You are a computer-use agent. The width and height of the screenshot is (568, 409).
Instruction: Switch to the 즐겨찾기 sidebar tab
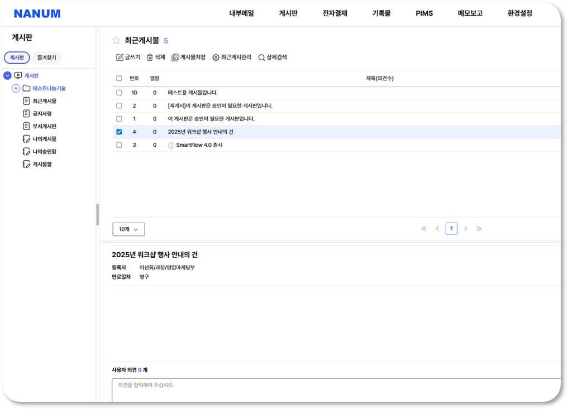[x=46, y=58]
